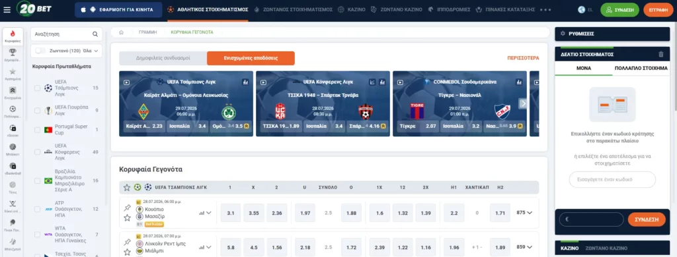
Task: Check UEFA Γιουρόπα Λιγκ checkbox
Action: pyautogui.click(x=38, y=111)
